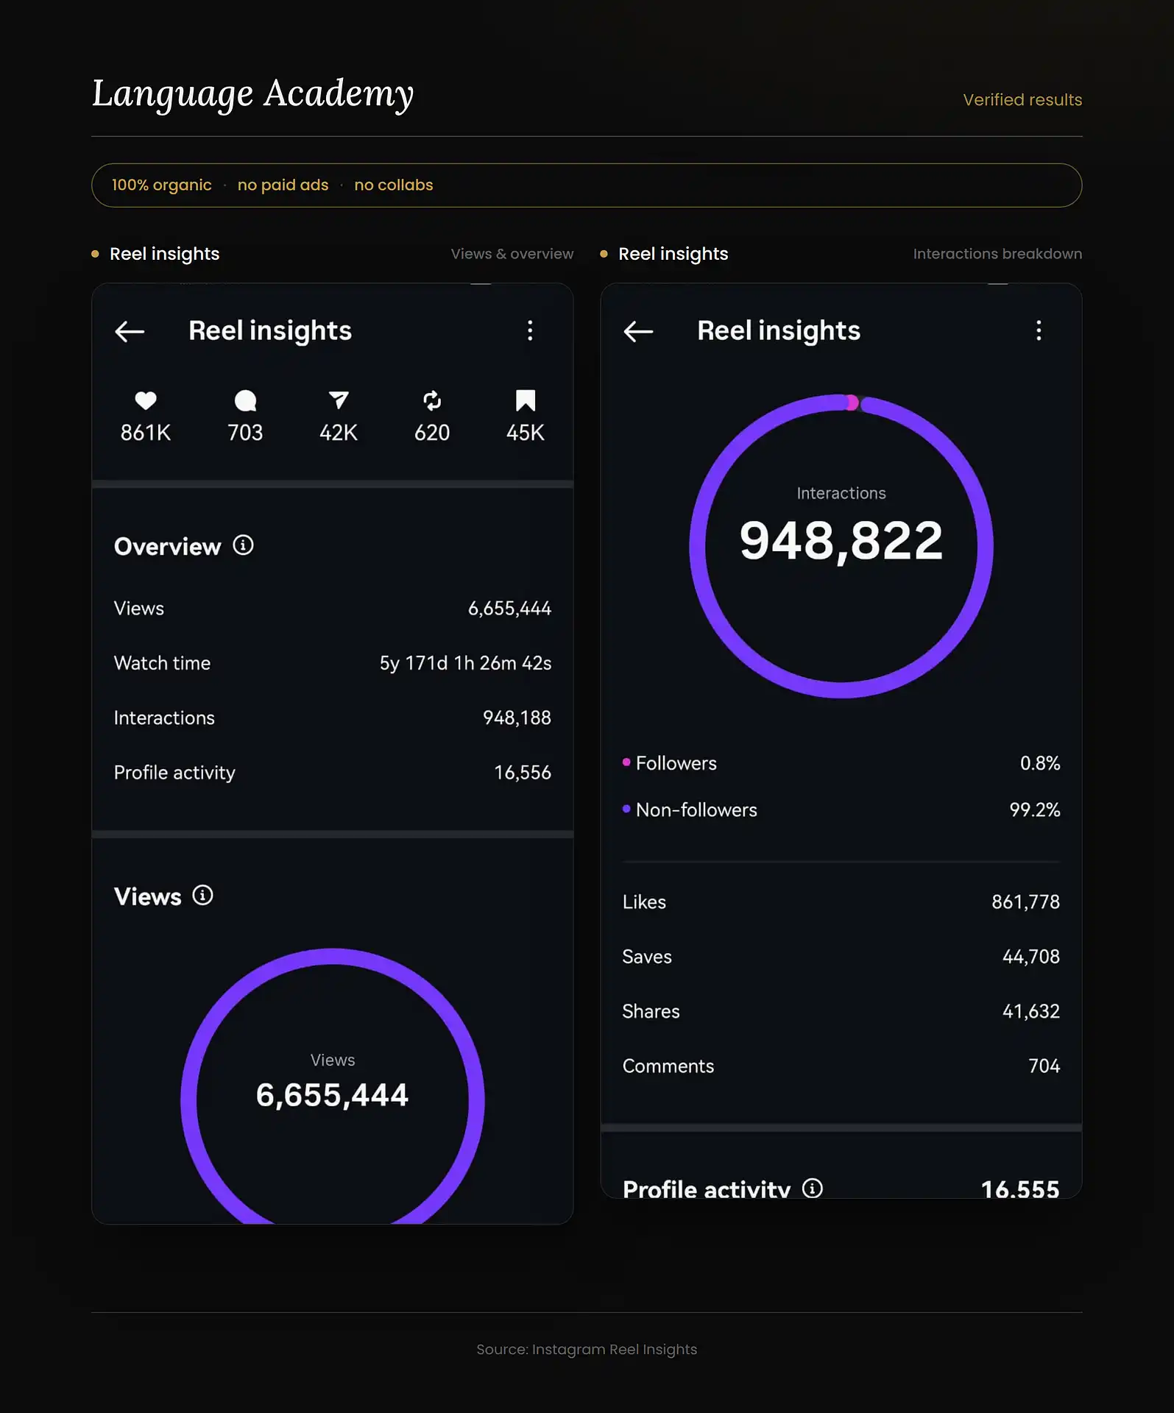This screenshot has height=1413, width=1174.
Task: Open the info icon next to the Views heading
Action: click(x=203, y=896)
